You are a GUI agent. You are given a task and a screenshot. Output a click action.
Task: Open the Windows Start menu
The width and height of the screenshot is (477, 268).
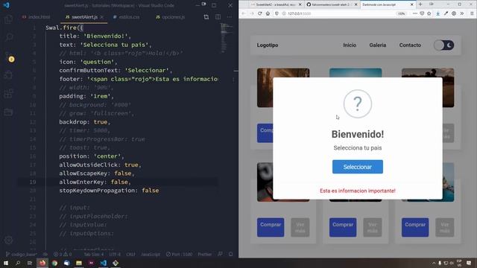tap(6, 263)
